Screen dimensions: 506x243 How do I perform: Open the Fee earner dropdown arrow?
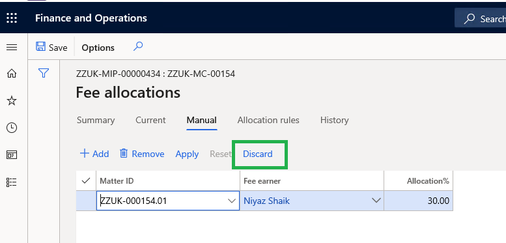pos(376,201)
